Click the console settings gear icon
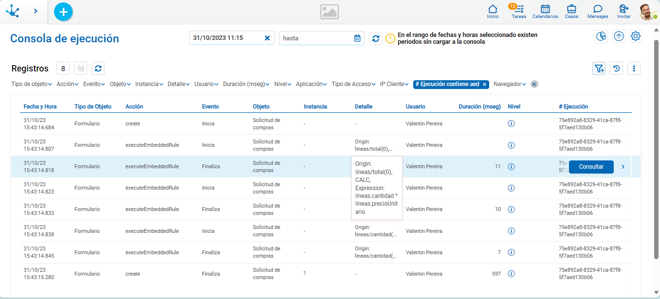Screen dimensions: 660x299 (636, 36)
